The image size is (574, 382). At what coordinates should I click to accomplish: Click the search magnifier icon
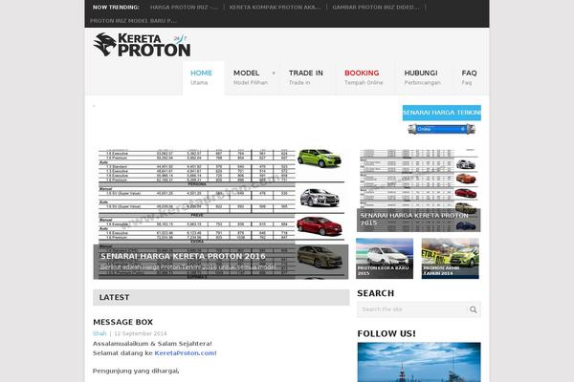point(473,309)
